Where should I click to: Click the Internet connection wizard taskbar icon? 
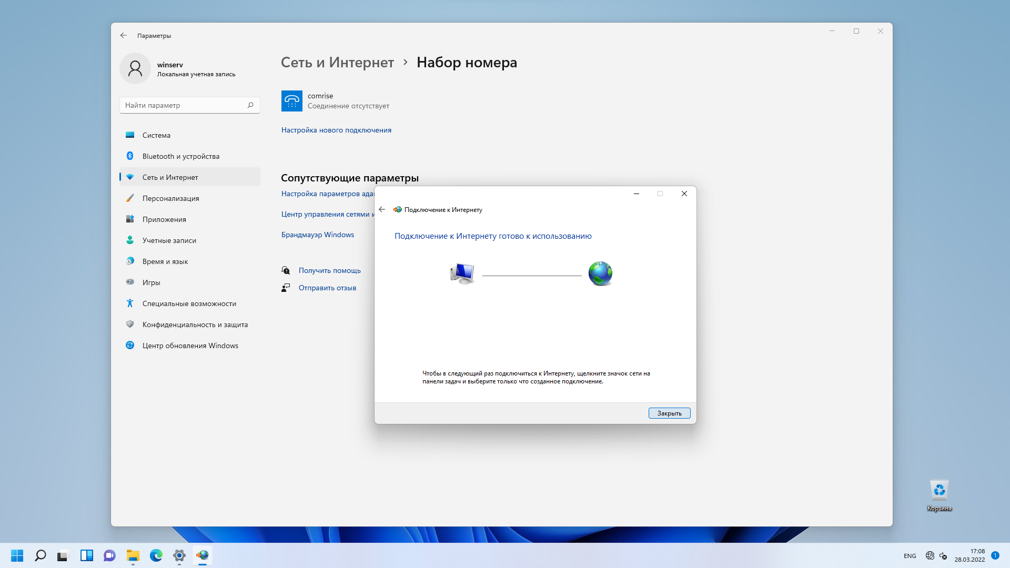tap(203, 555)
